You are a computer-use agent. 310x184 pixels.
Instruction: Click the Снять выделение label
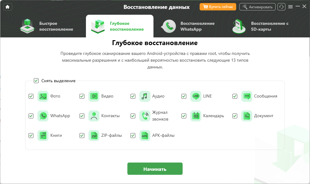point(58,81)
